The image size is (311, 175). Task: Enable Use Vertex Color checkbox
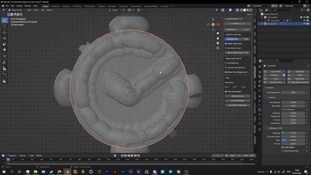pos(225,48)
